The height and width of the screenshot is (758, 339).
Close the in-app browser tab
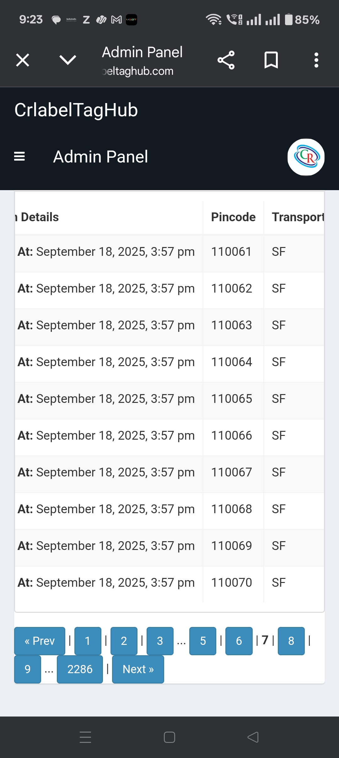coord(23,60)
